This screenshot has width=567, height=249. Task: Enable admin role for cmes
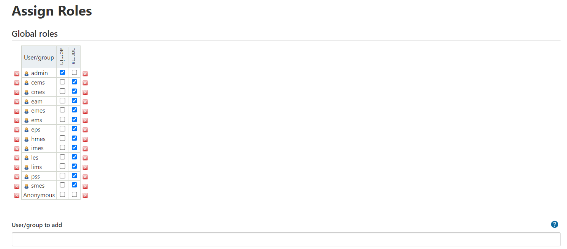(62, 91)
